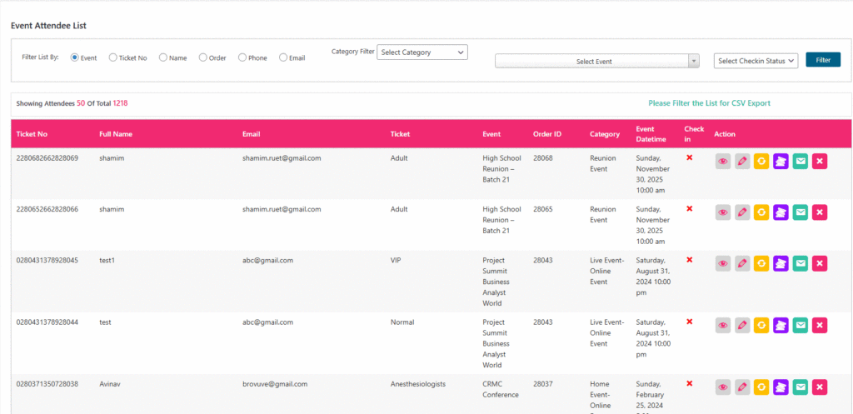Click the Order ID column header
Image resolution: width=853 pixels, height=414 pixels.
(x=547, y=134)
